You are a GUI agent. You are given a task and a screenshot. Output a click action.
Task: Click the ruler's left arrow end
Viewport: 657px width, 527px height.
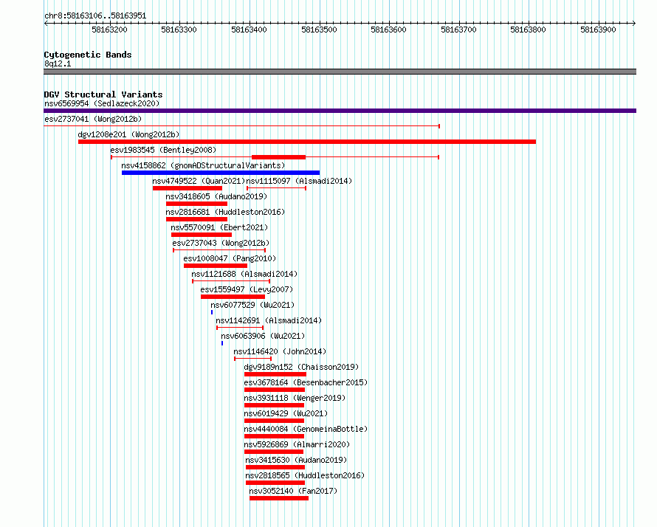pyautogui.click(x=46, y=24)
